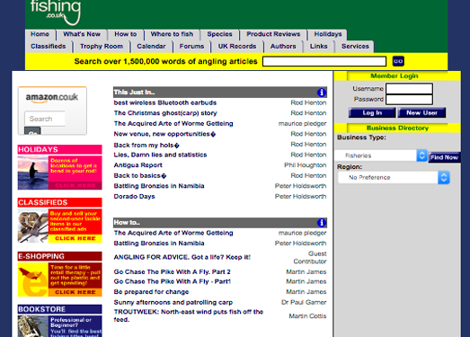Open 'ANGLING FOR ADVICE. Got a life?' article
Viewport: 470px width, 337px height.
point(182,257)
